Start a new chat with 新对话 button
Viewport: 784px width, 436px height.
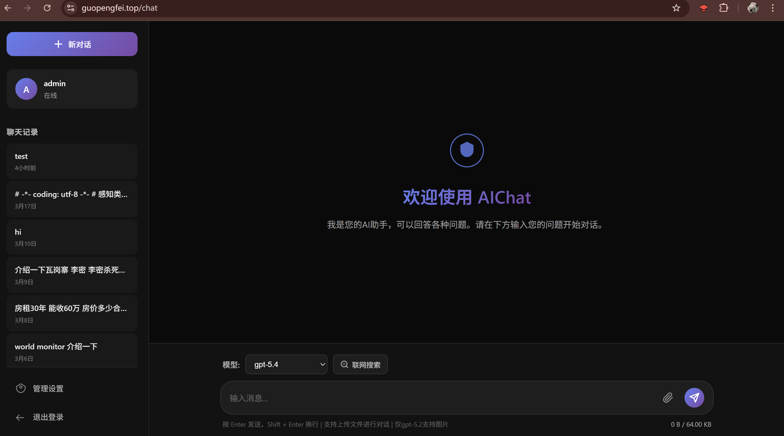click(72, 44)
